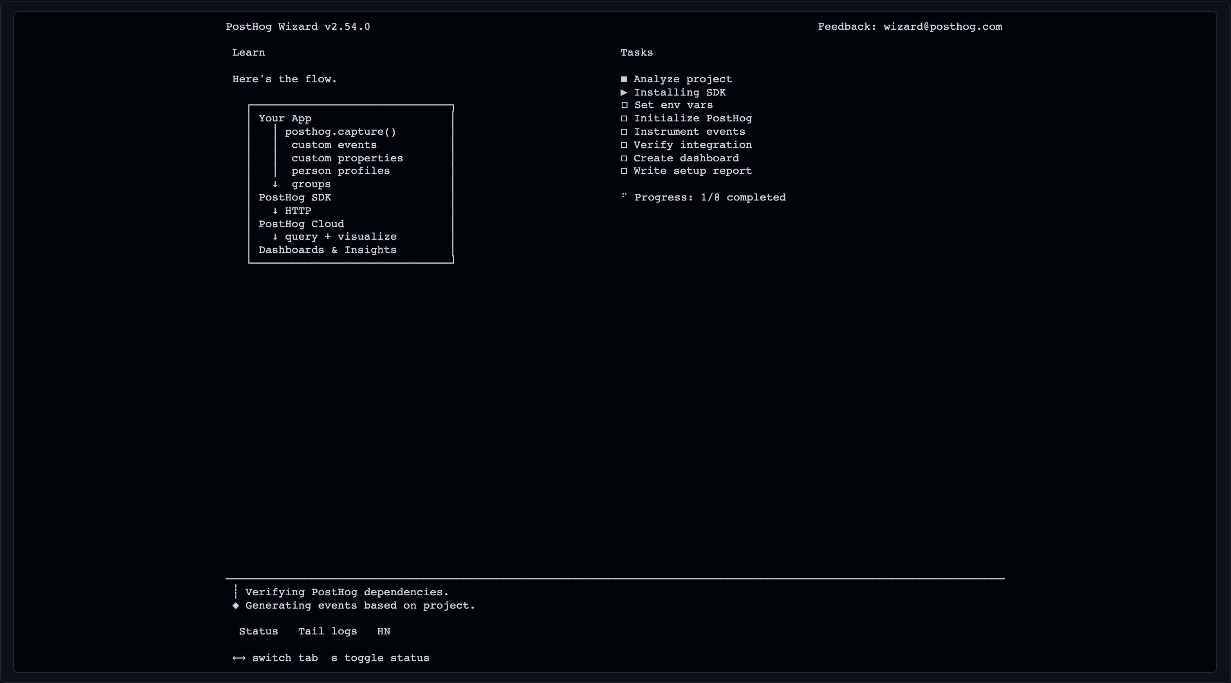This screenshot has width=1231, height=683.
Task: Click the 'Write setup report' task label
Action: pos(692,171)
